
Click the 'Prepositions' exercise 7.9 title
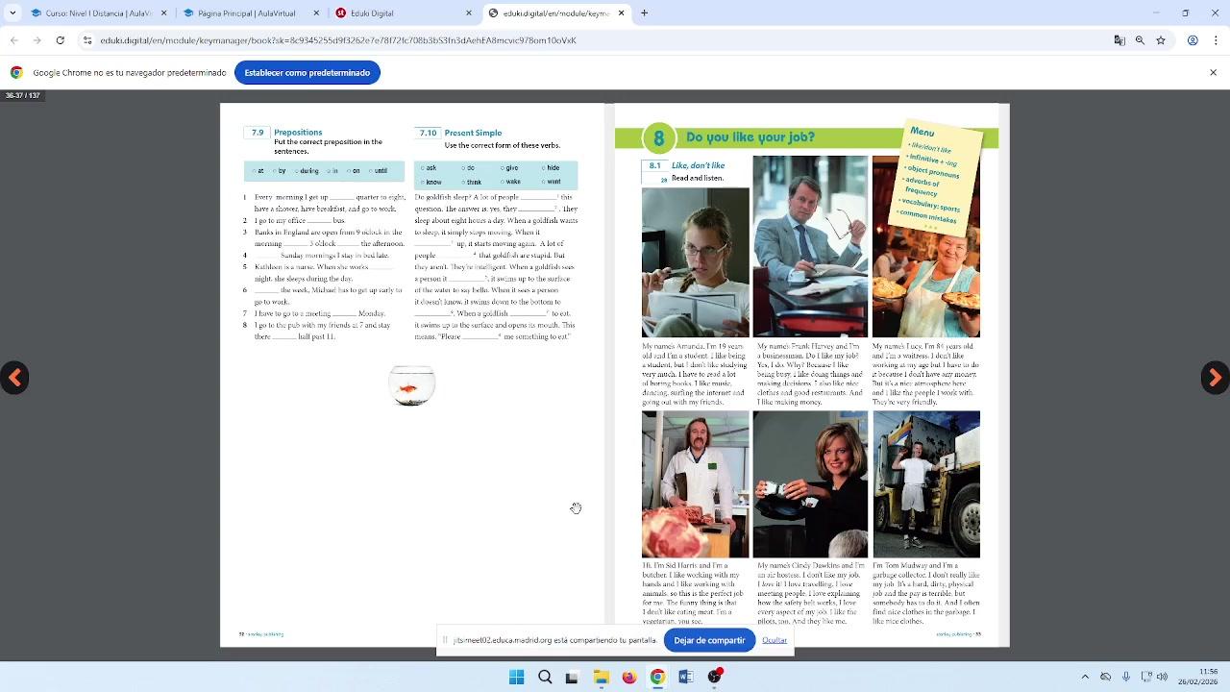coord(298,132)
